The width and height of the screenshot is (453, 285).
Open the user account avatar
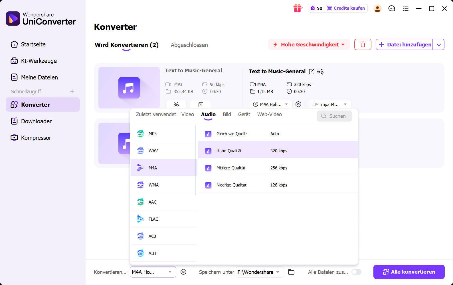(x=377, y=9)
